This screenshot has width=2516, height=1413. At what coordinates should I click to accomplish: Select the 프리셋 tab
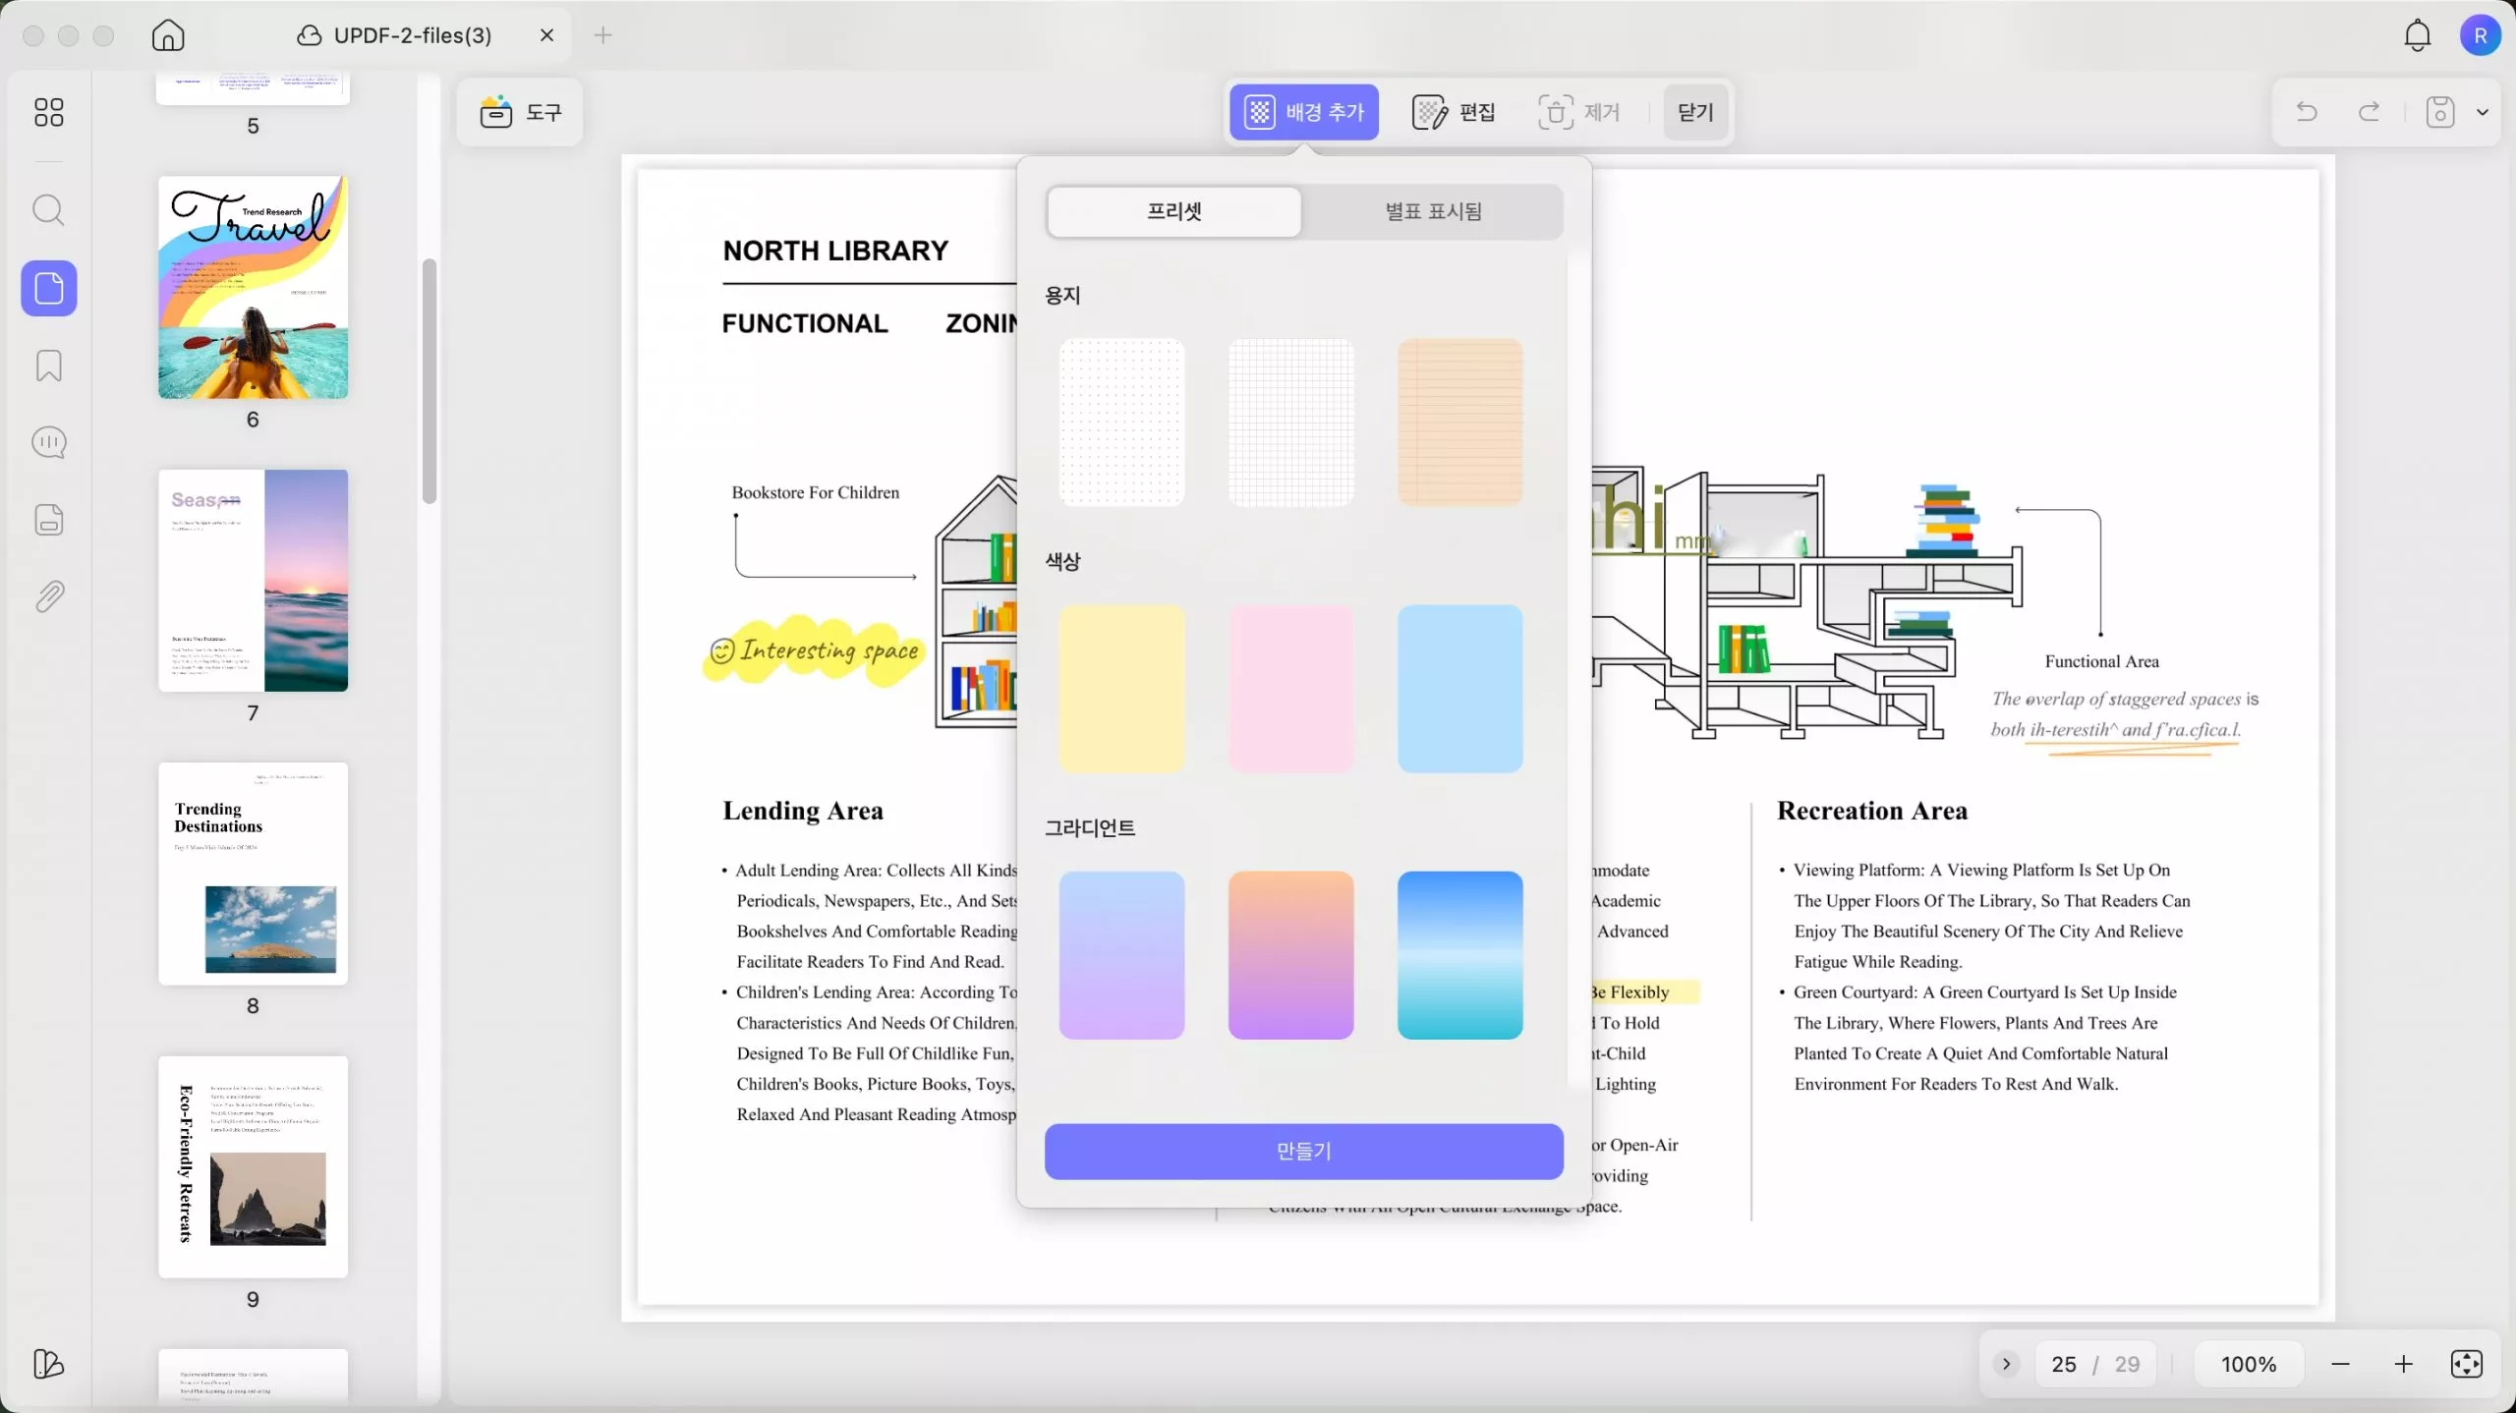click(1174, 211)
